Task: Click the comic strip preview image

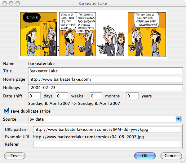Action: point(93,34)
